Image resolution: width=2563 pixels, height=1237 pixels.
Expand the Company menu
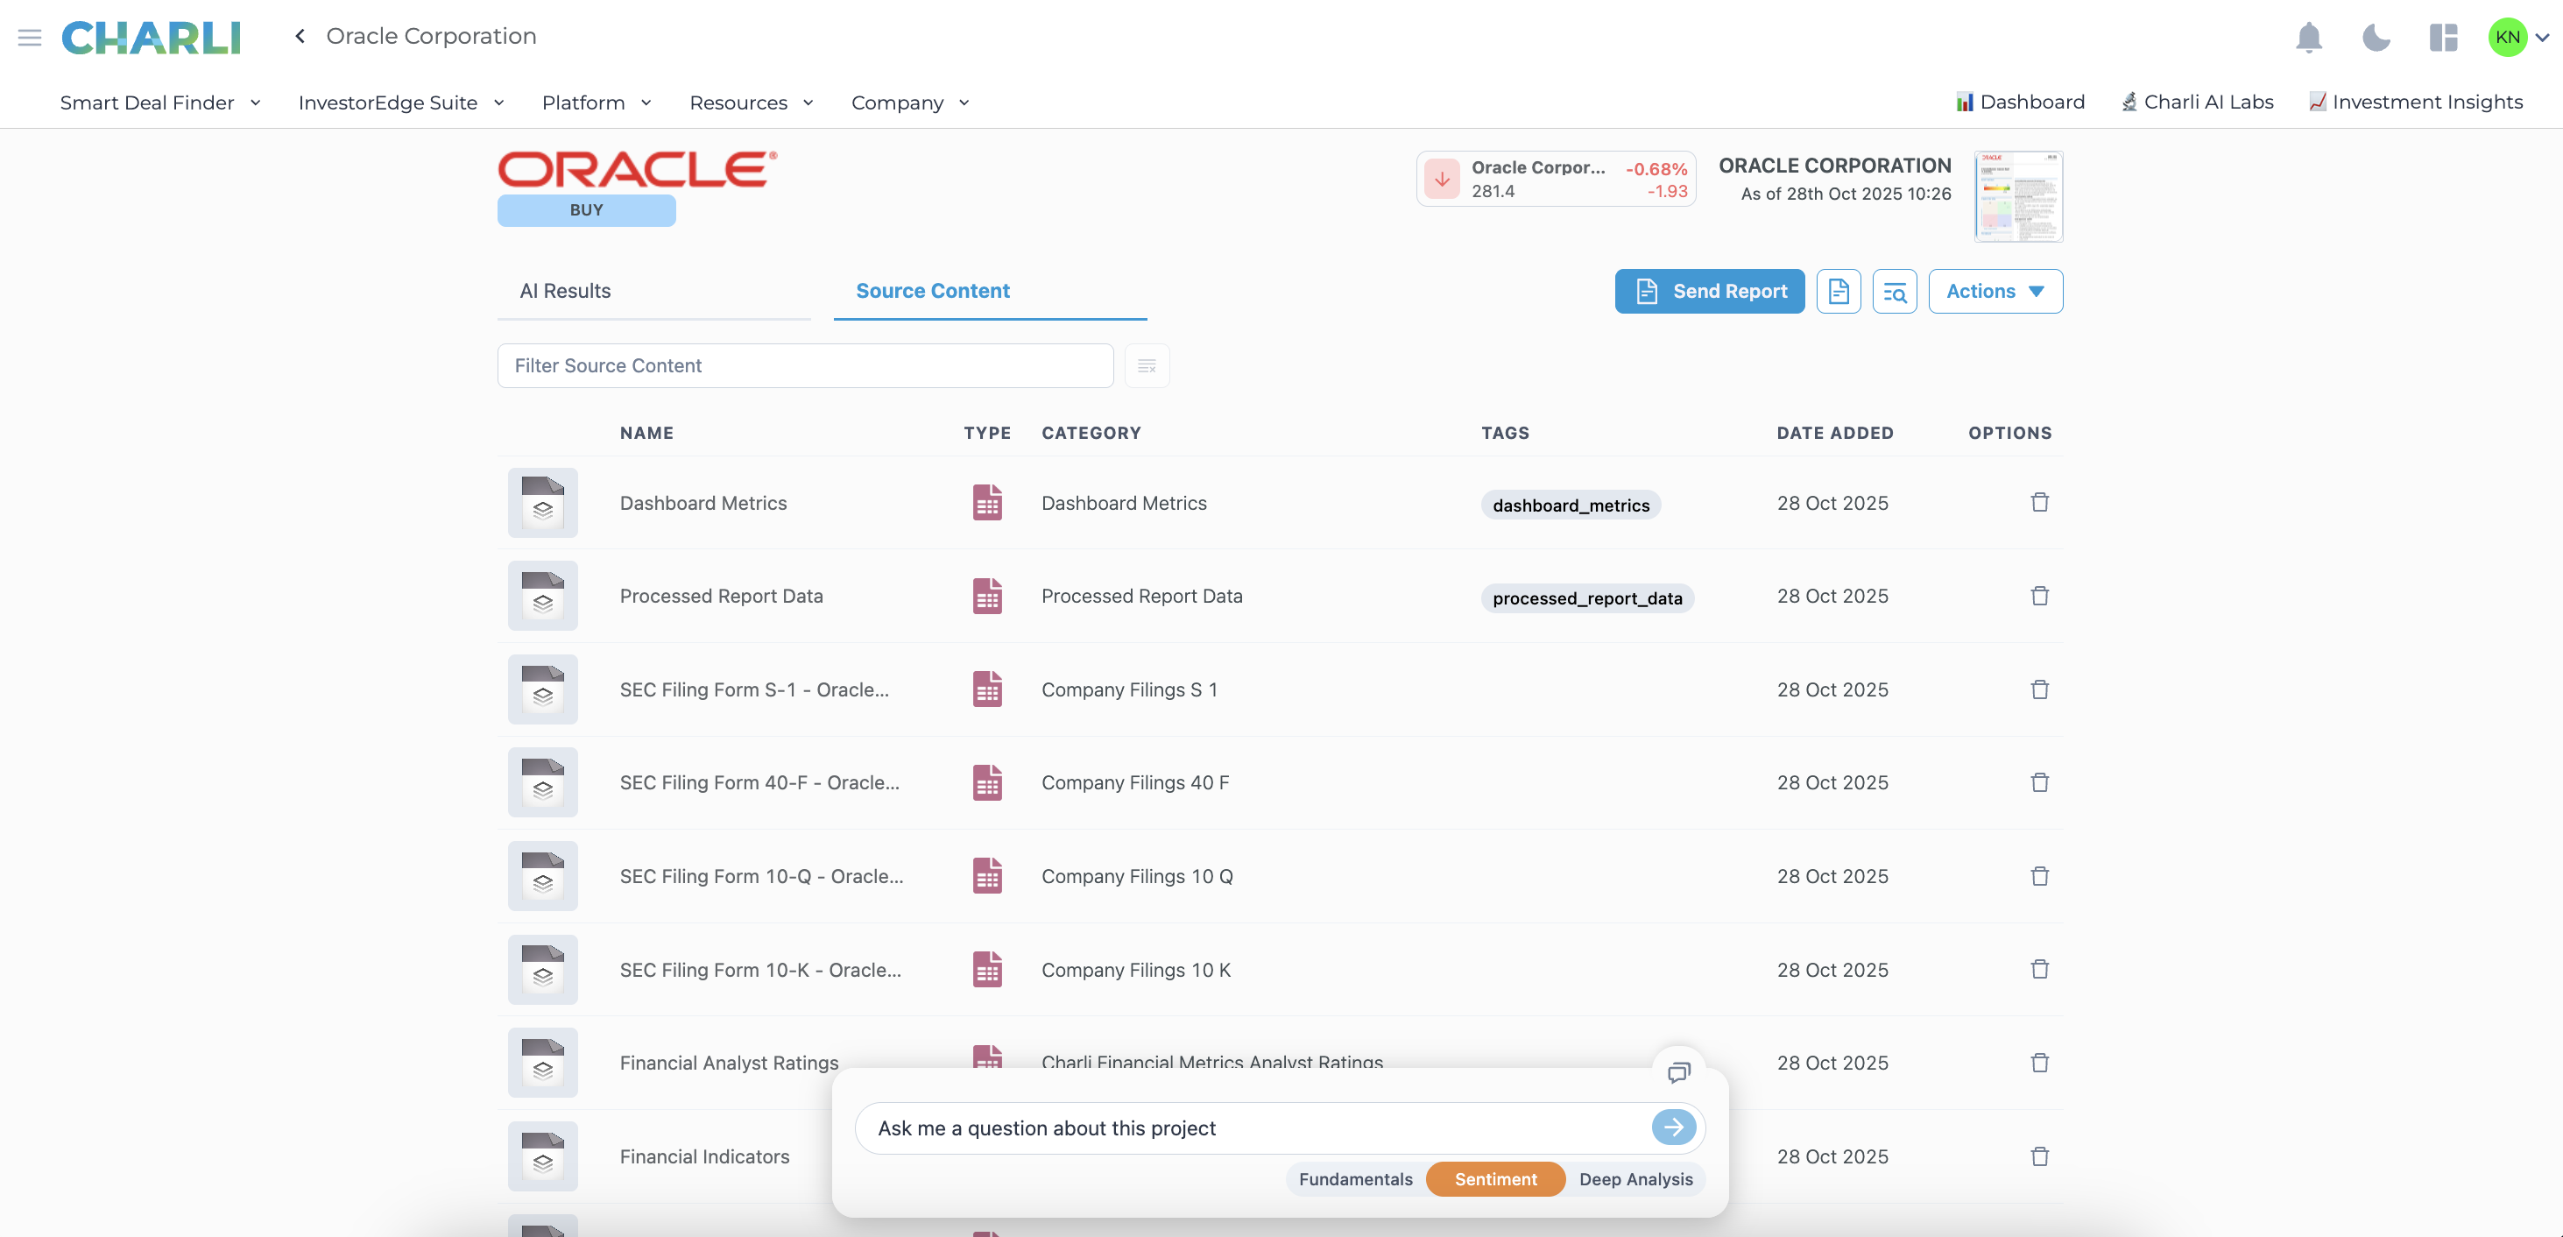pos(909,102)
